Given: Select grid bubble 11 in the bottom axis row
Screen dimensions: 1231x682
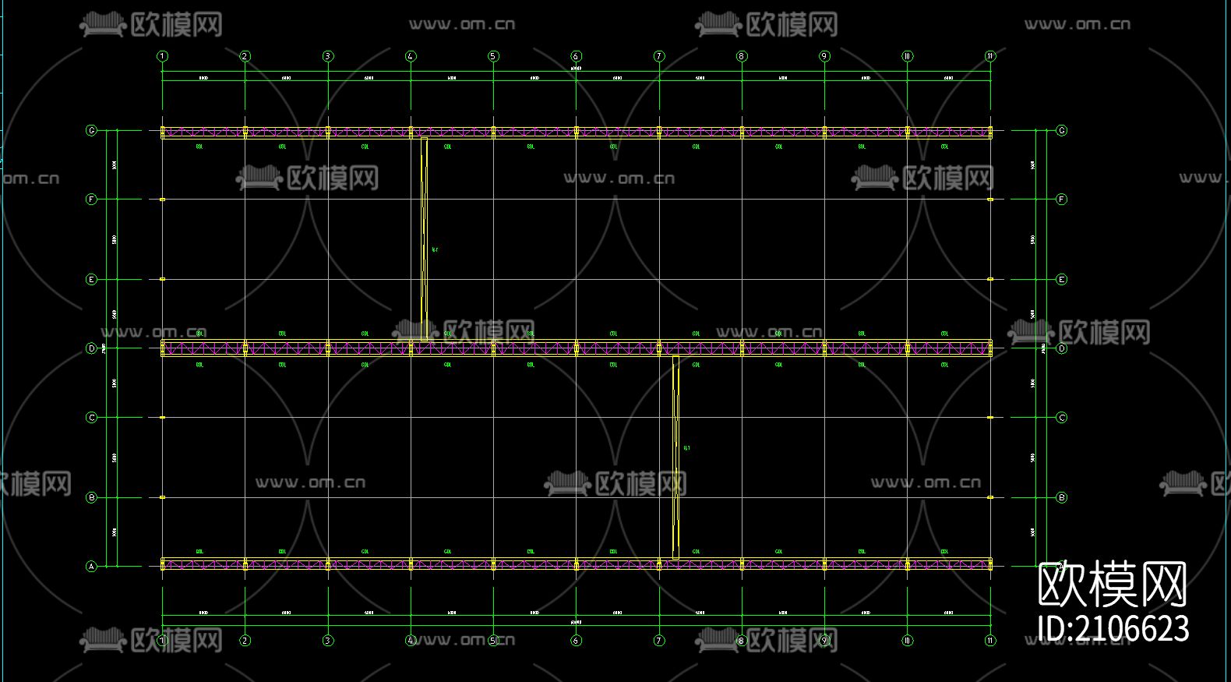Looking at the screenshot, I should click(990, 641).
